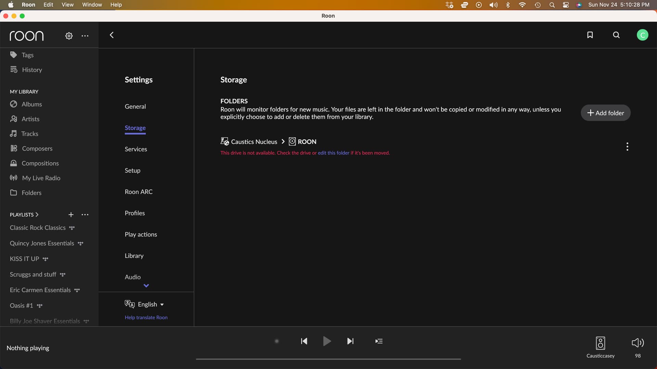Skip to previous track

(304, 341)
